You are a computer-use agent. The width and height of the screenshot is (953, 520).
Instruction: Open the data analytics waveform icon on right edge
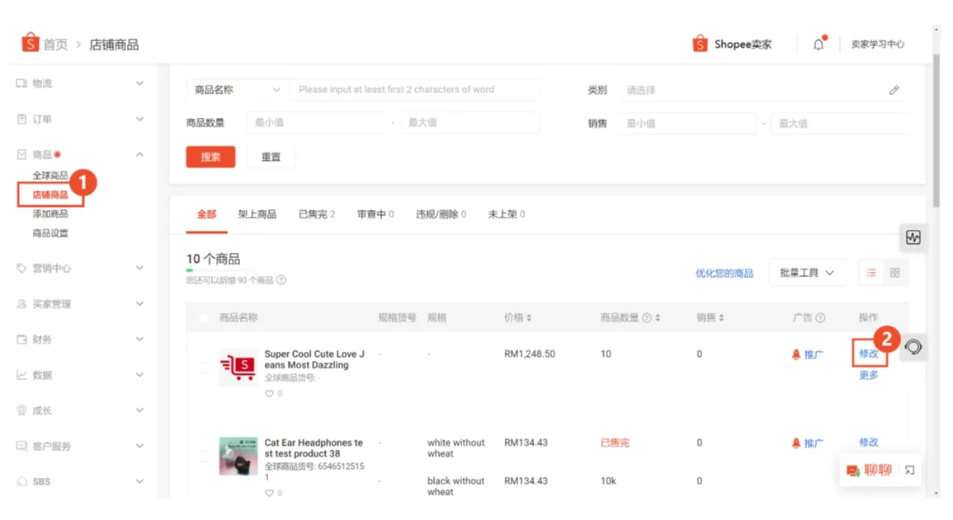[x=913, y=237]
